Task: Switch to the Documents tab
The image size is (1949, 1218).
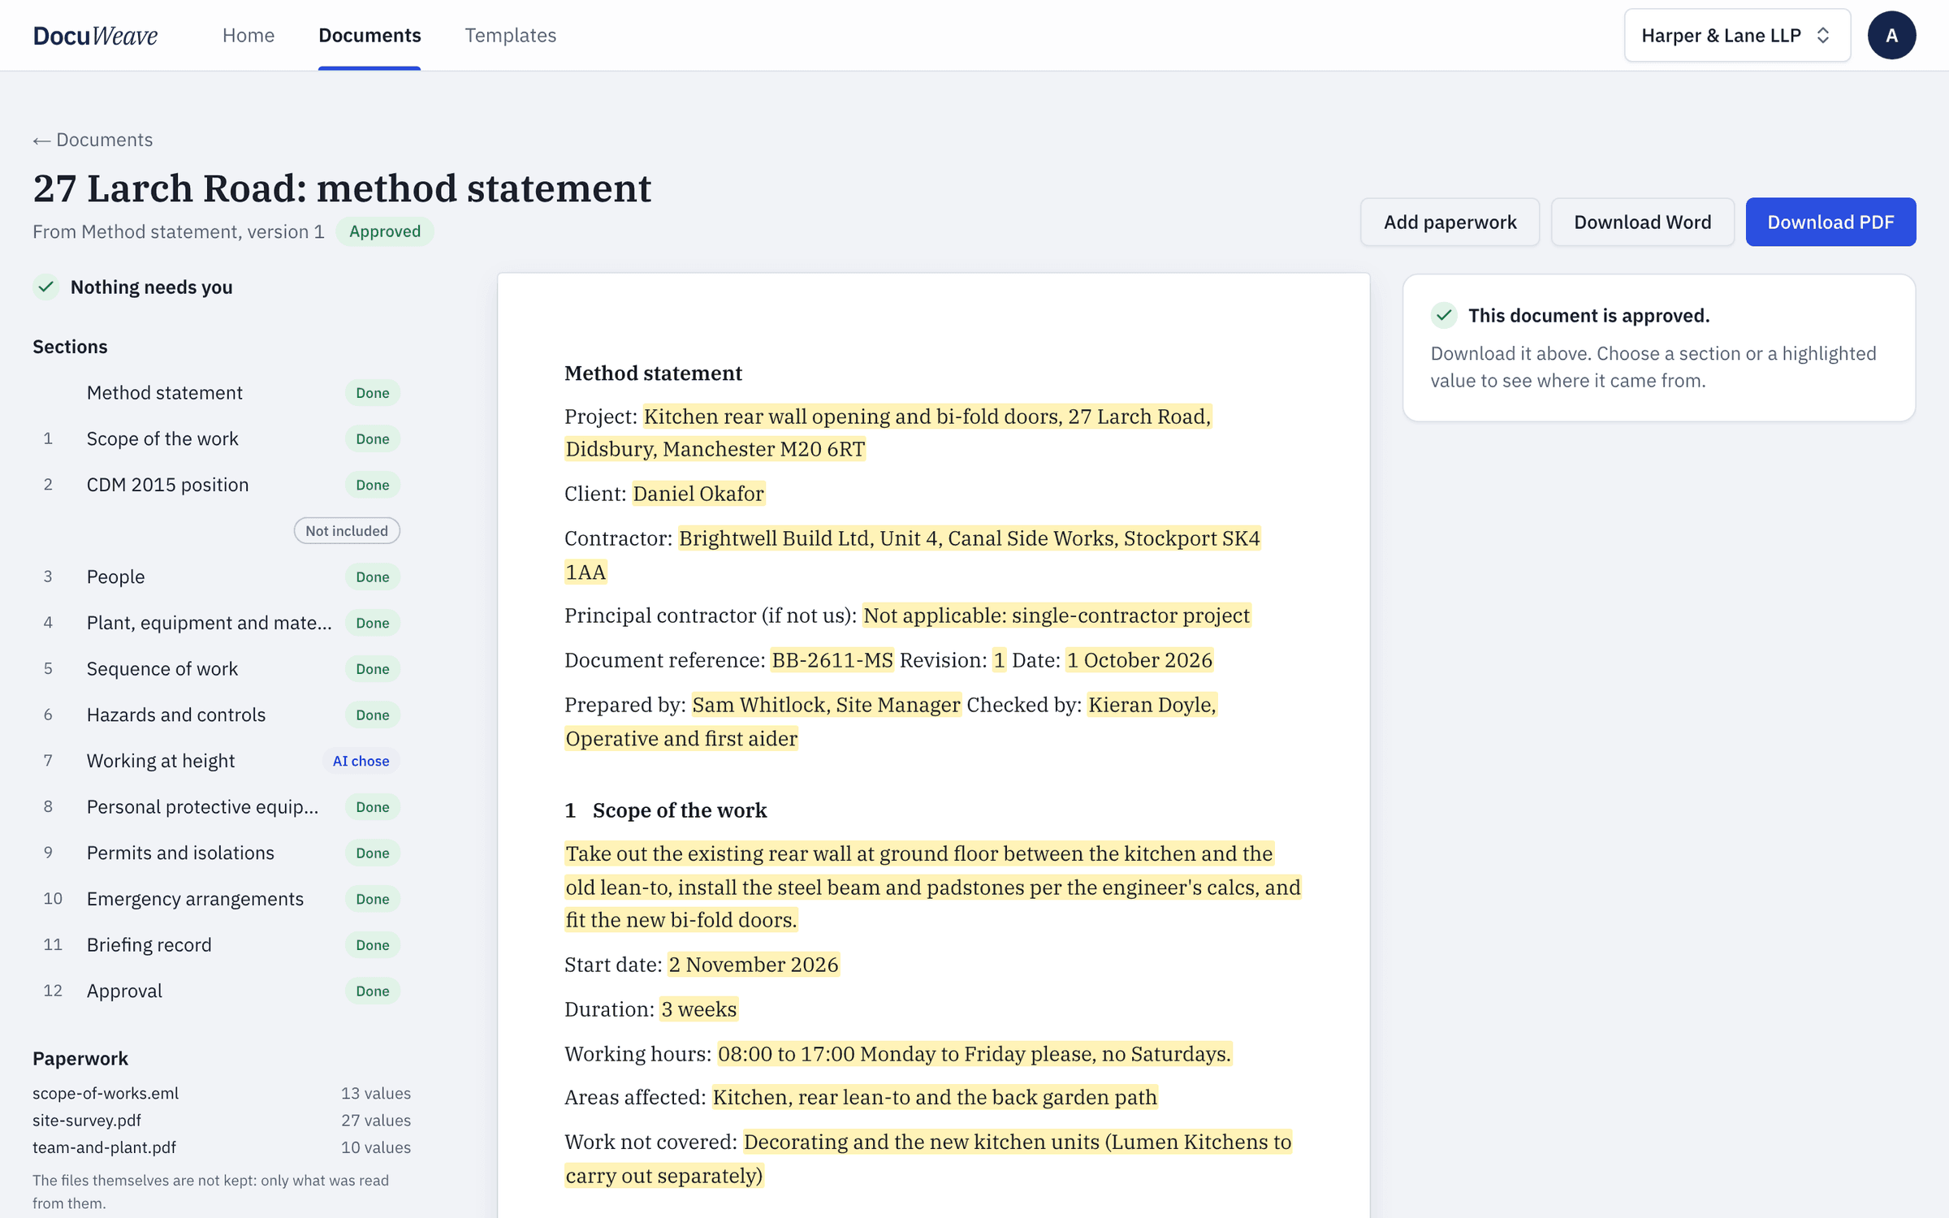Action: (x=369, y=35)
